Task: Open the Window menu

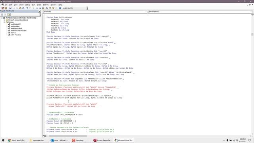Action: pyautogui.click(x=54, y=5)
